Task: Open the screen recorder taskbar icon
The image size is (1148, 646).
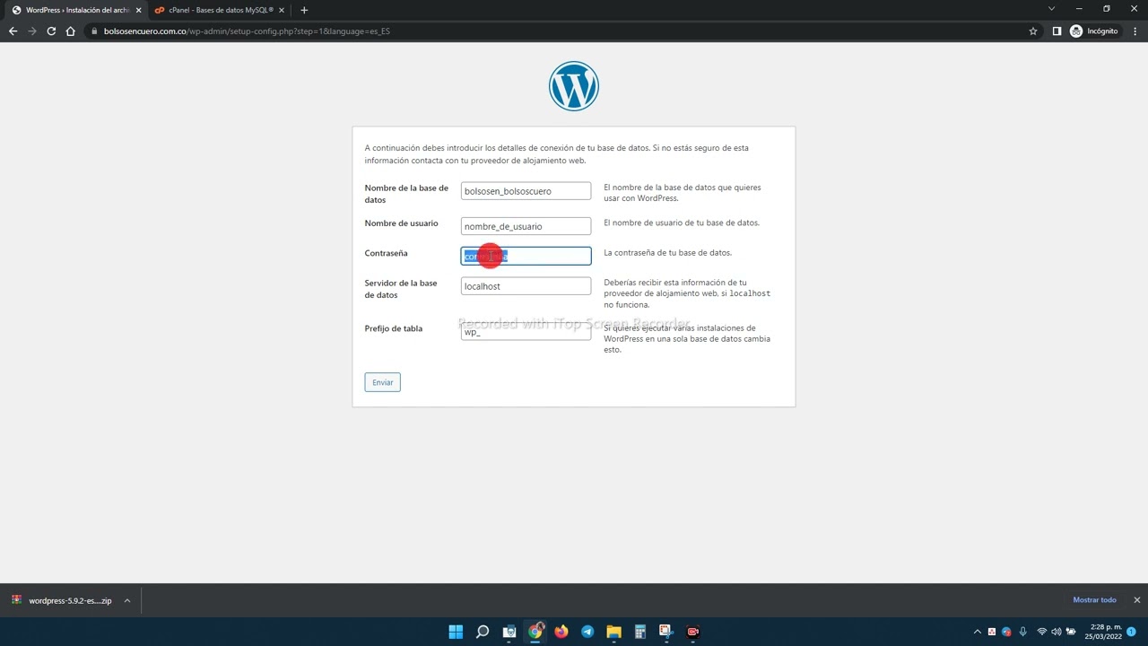Action: click(692, 632)
